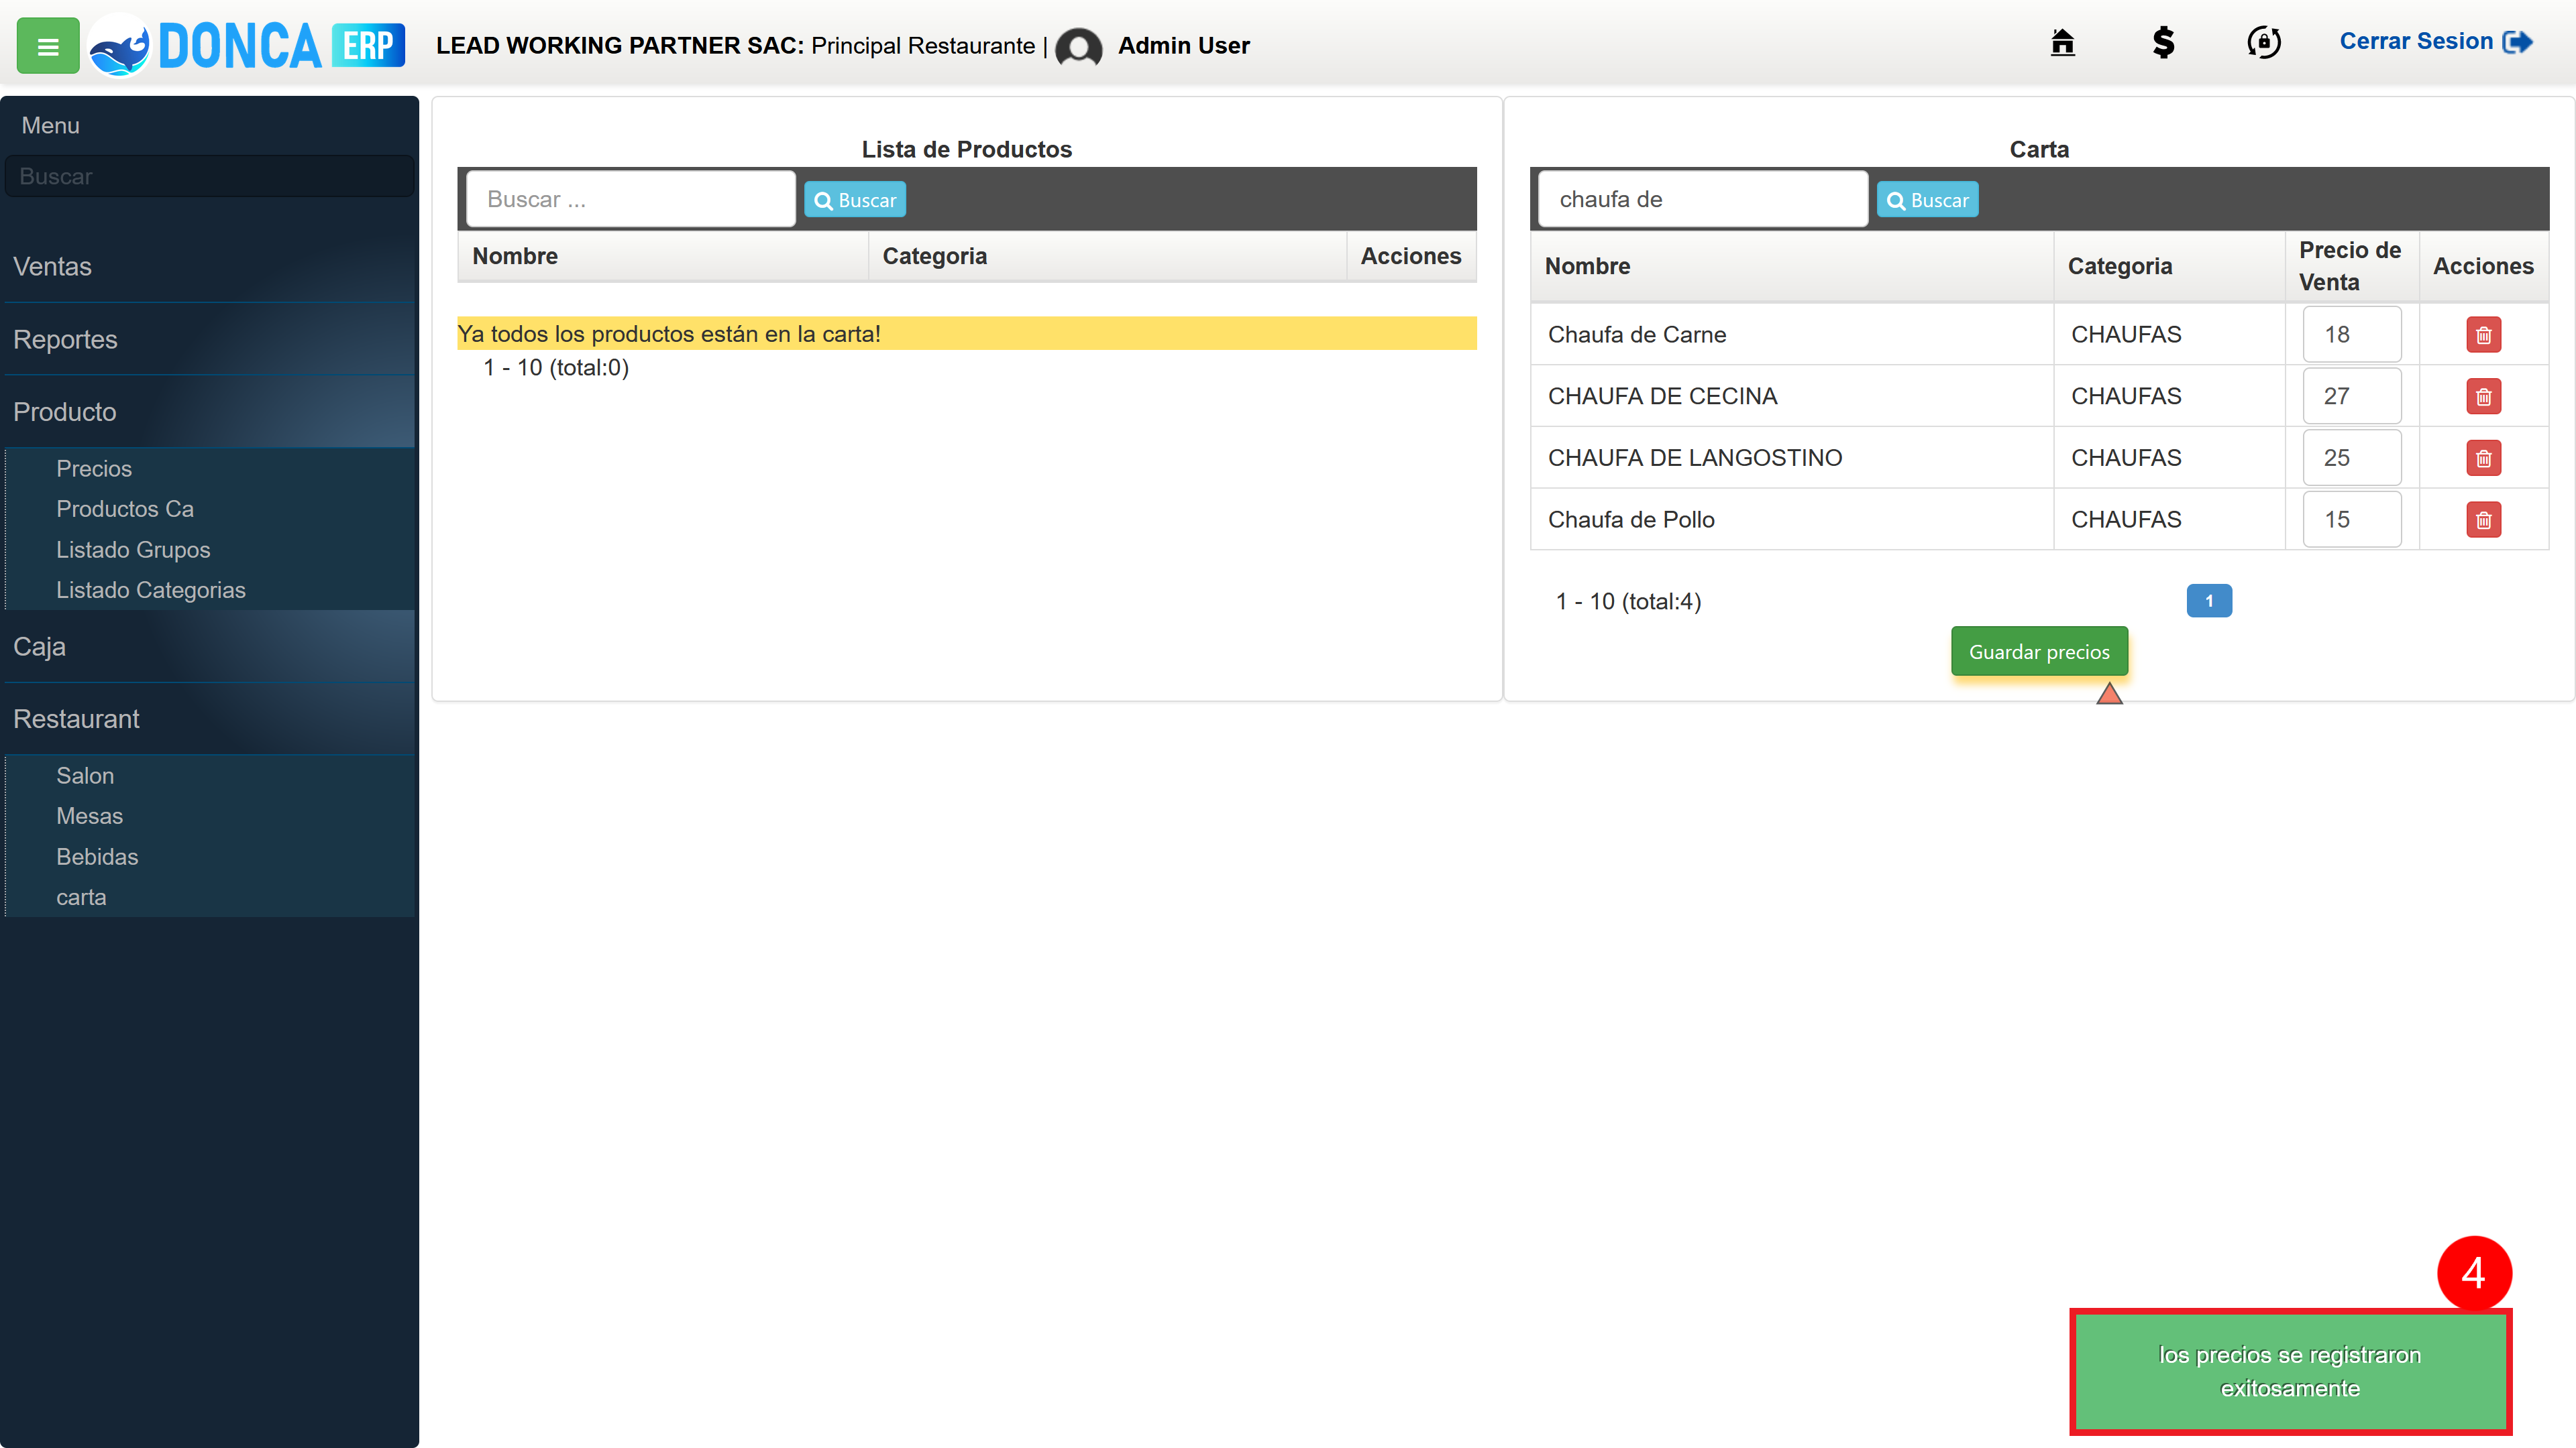Delete CHAUFA DE CECINA from the carta
The image size is (2576, 1448).
coord(2483,397)
